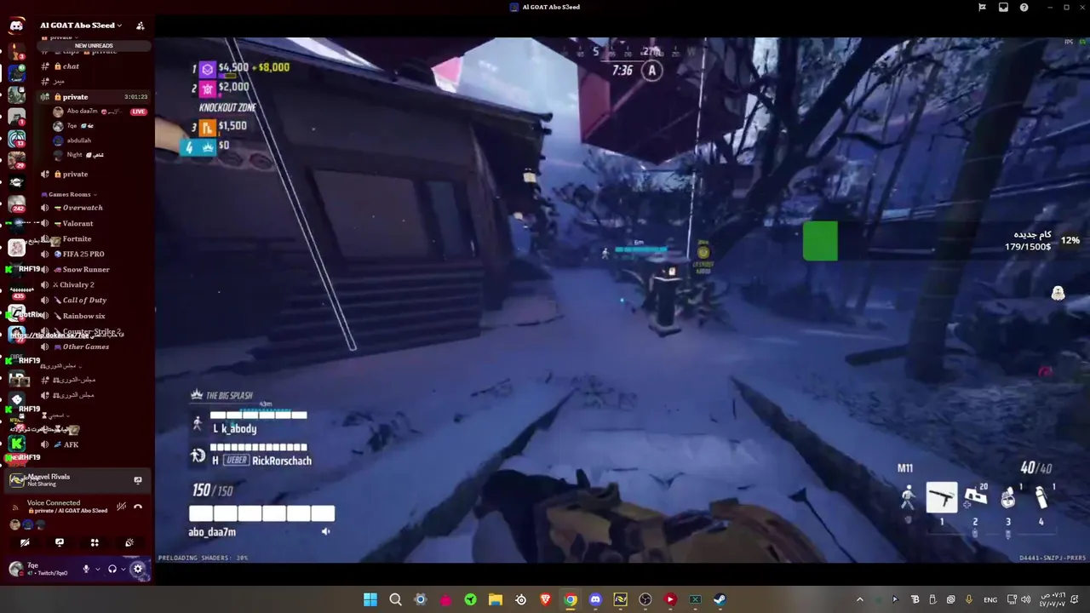Open the Discord inbox icon in title bar
Image resolution: width=1090 pixels, height=613 pixels.
click(x=1003, y=7)
